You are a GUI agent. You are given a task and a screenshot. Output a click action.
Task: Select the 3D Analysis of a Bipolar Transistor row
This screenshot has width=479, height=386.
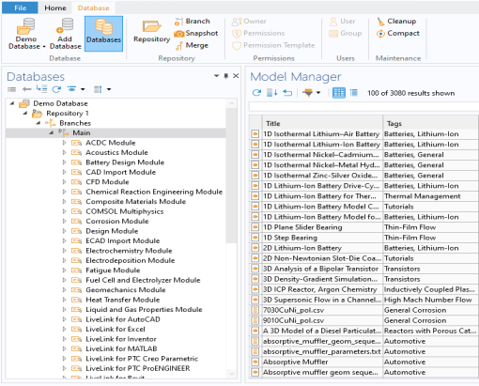point(364,269)
